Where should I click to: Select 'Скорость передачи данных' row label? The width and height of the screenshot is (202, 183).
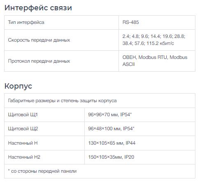(x=39, y=40)
